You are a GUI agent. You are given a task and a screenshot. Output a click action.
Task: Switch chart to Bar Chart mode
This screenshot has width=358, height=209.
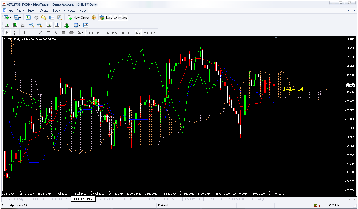[x=7, y=25]
